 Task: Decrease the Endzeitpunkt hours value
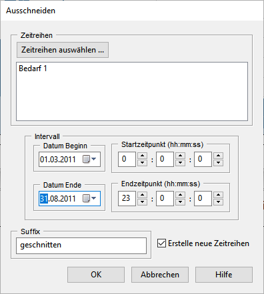142,202
